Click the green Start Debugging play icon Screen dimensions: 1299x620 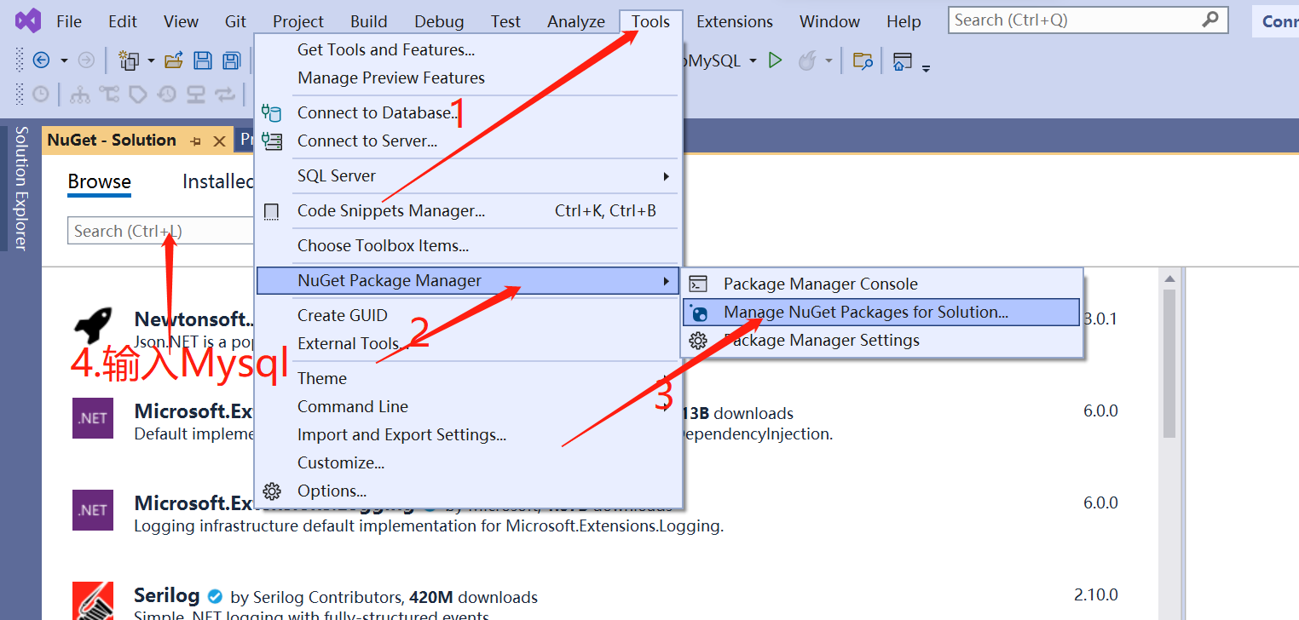point(775,60)
